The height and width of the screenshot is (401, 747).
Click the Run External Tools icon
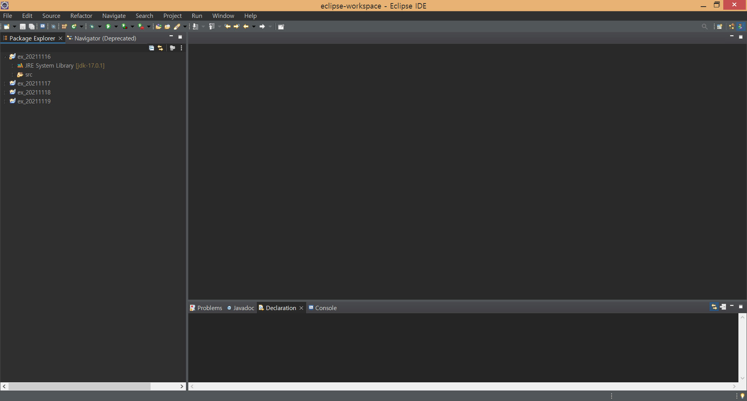[x=141, y=26]
